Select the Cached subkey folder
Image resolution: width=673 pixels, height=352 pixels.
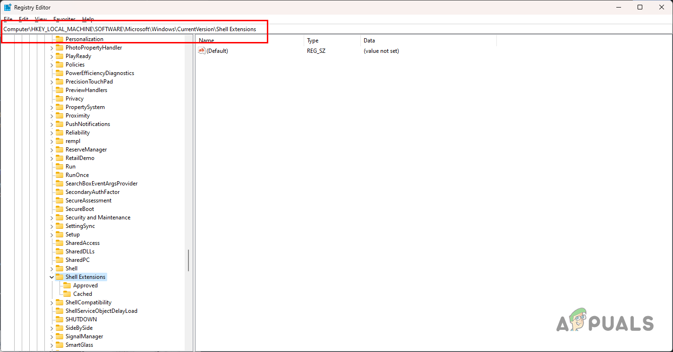click(68, 293)
